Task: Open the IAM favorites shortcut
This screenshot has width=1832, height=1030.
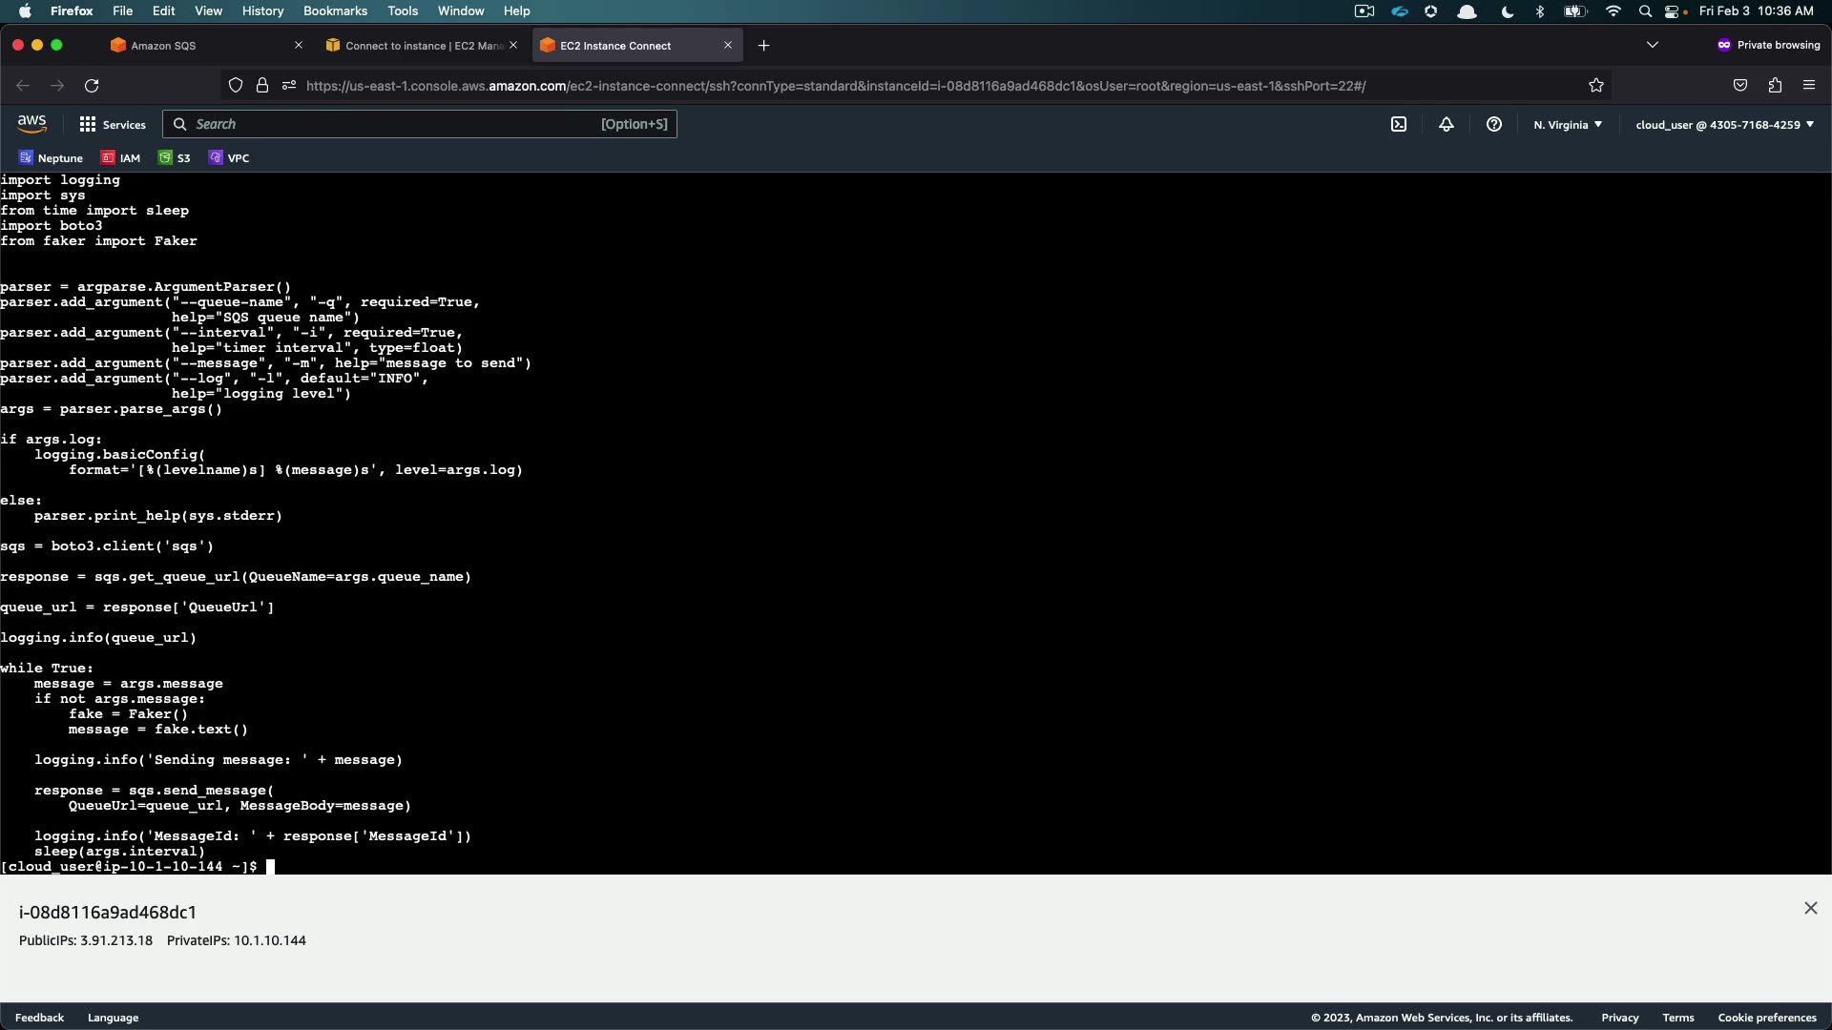Action: click(121, 158)
